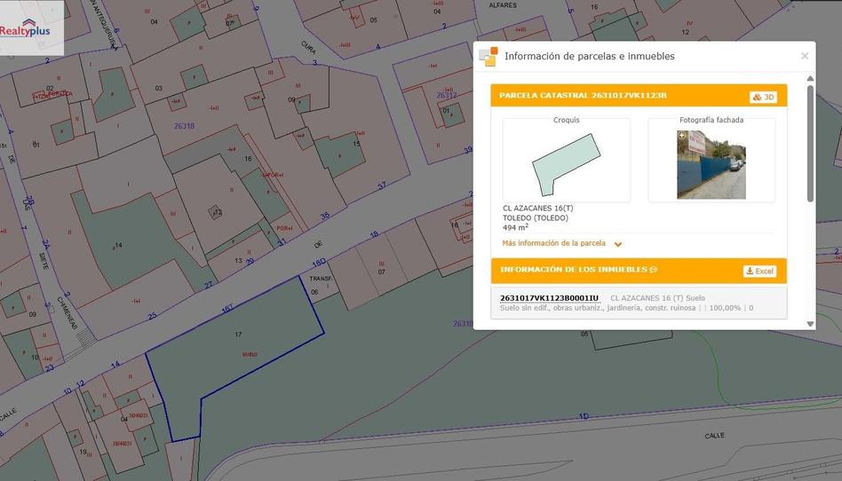The height and width of the screenshot is (481, 842).
Task: Click the collapse icon beside Información de los Inmuebles
Action: coord(654,270)
